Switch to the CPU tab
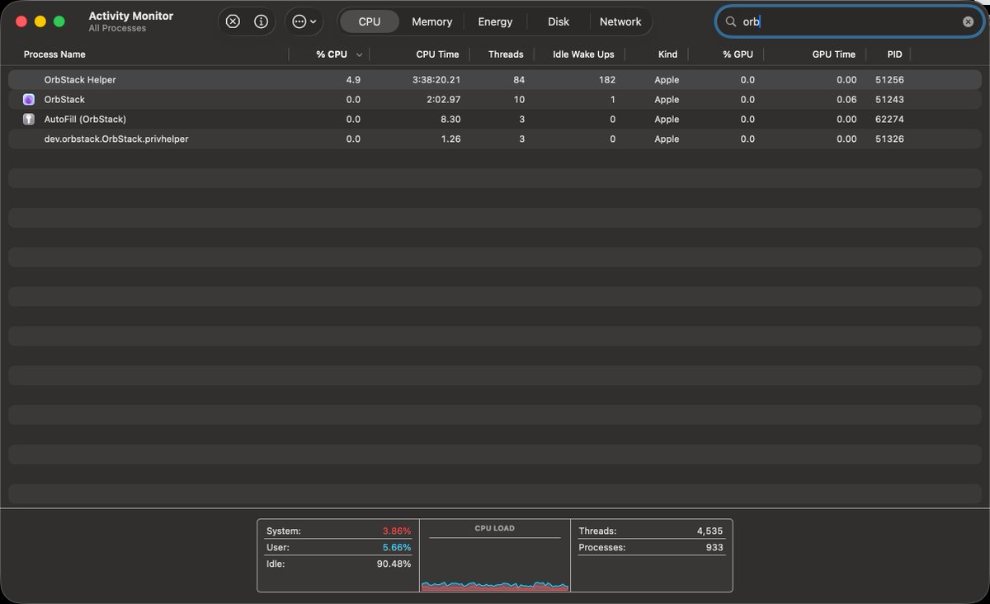990x604 pixels. [x=369, y=21]
